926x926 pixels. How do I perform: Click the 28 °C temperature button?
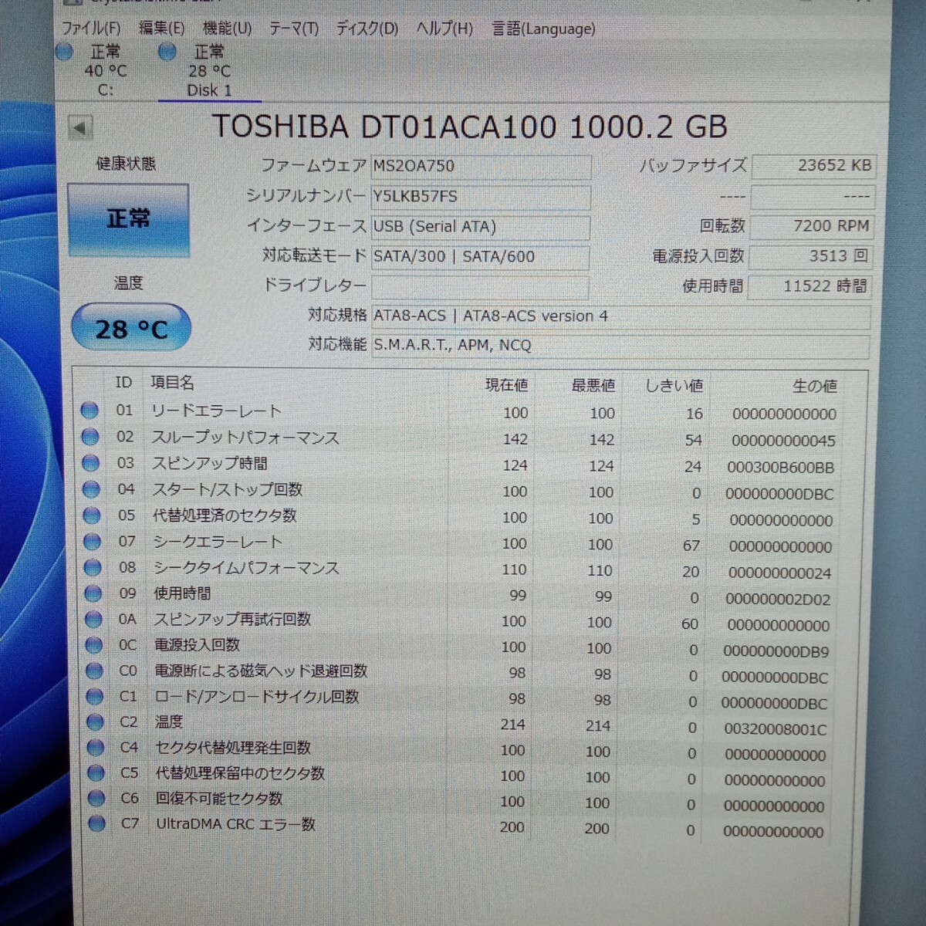pos(131,329)
